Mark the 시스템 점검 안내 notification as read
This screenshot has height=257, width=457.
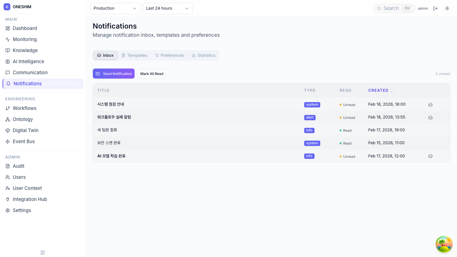pos(430,105)
